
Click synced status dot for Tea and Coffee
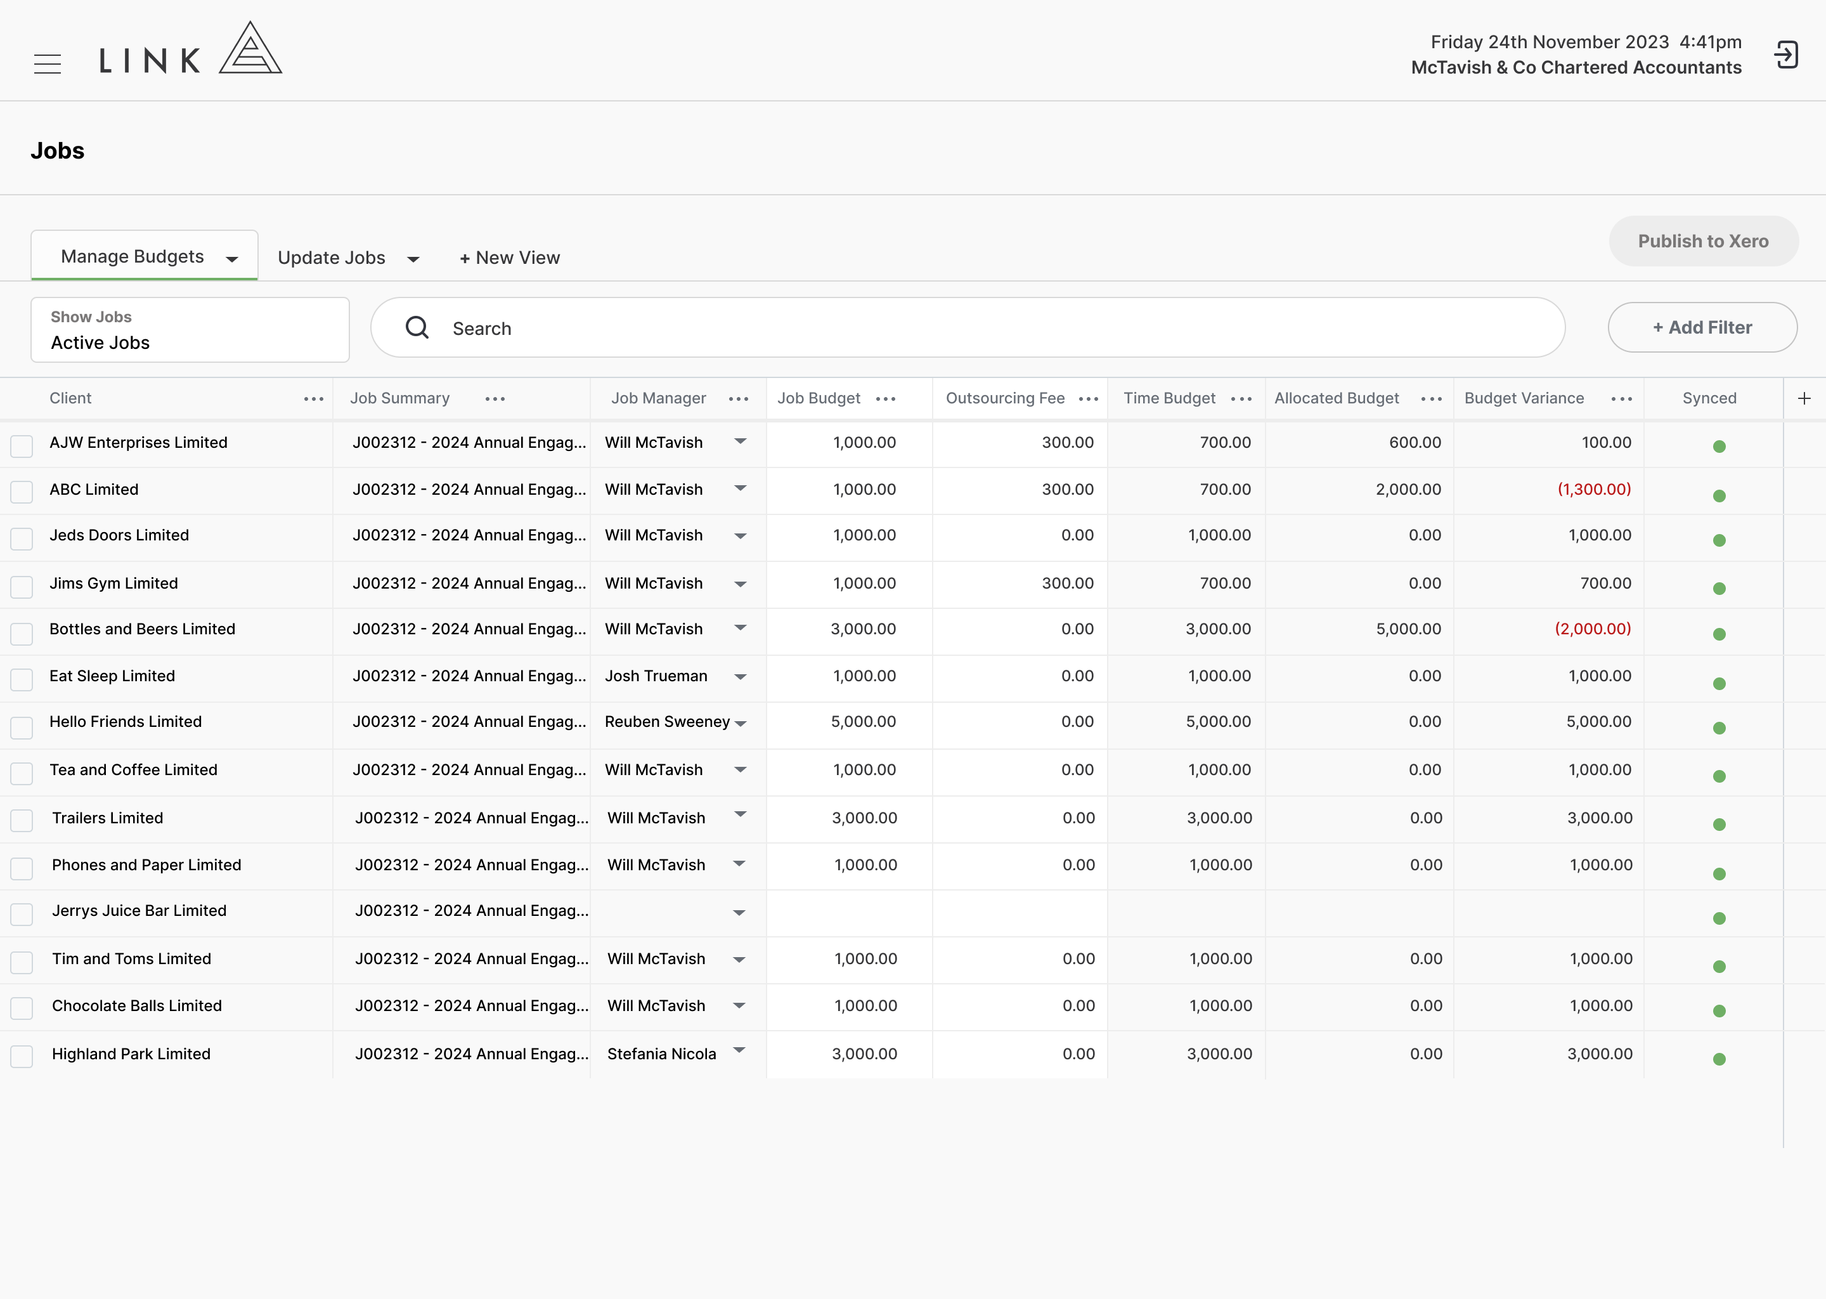tap(1719, 777)
